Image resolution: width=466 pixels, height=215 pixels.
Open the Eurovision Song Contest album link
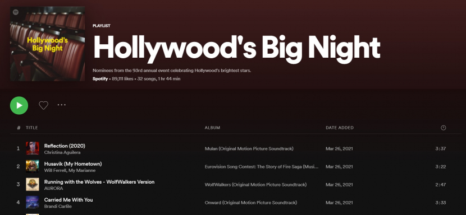point(262,167)
